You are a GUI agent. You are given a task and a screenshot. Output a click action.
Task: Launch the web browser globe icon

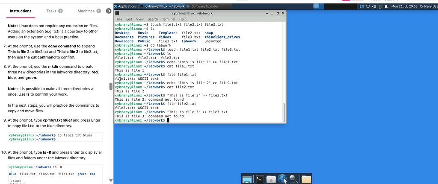282,179
